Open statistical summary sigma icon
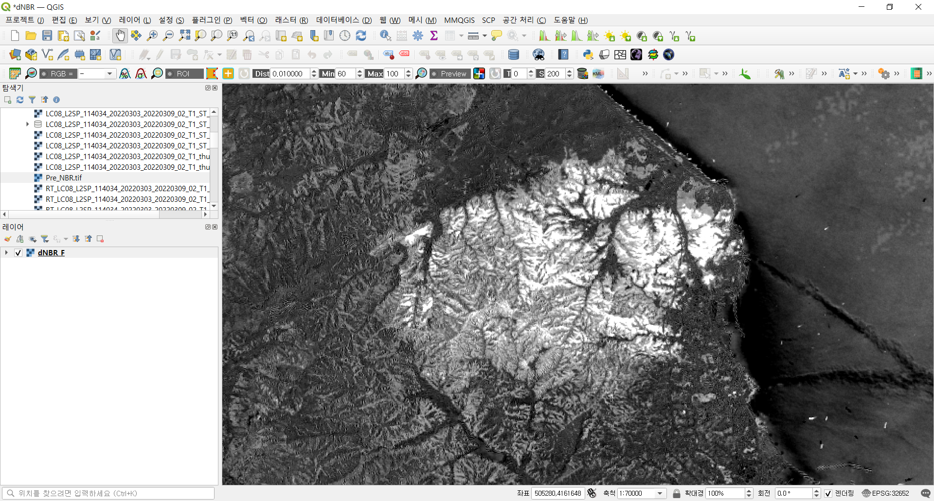Screen dimensions: 934x501 click(x=434, y=36)
